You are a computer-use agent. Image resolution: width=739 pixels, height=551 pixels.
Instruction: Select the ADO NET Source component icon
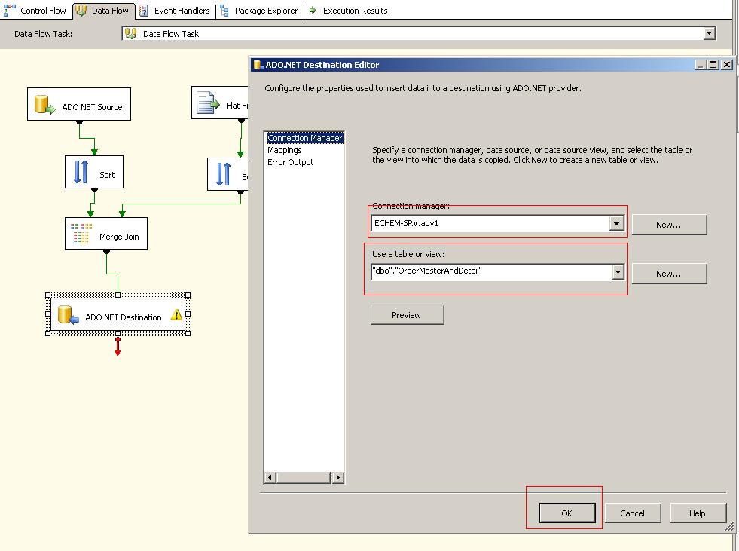(43, 104)
